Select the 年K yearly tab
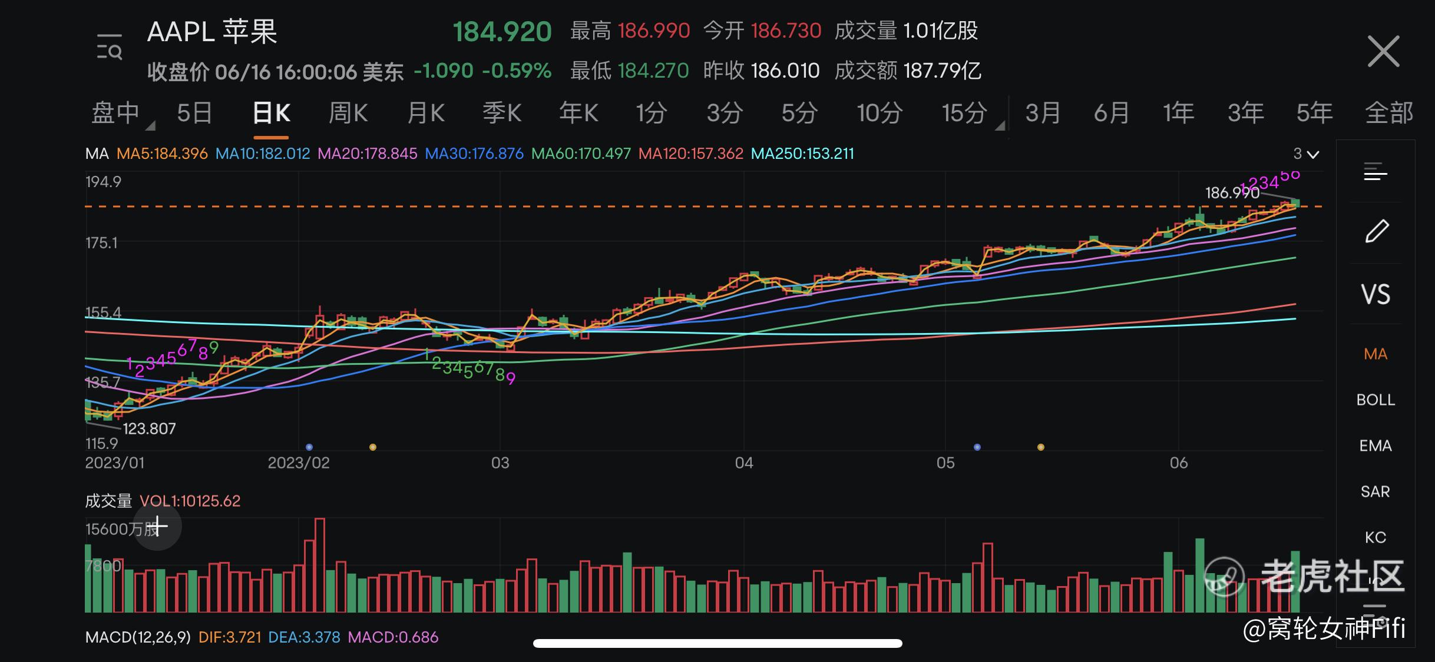This screenshot has width=1435, height=662. pyautogui.click(x=578, y=112)
